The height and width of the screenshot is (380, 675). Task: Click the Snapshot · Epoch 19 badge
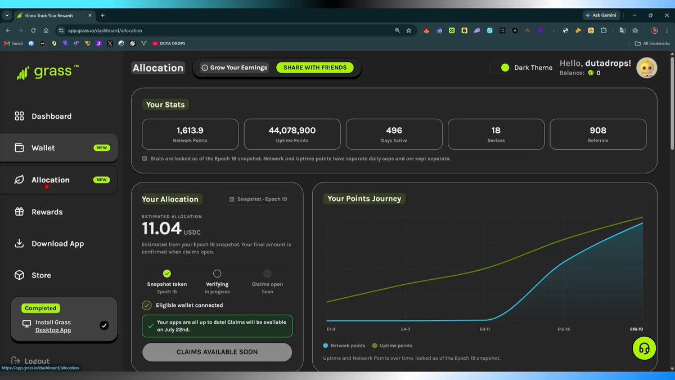258,199
